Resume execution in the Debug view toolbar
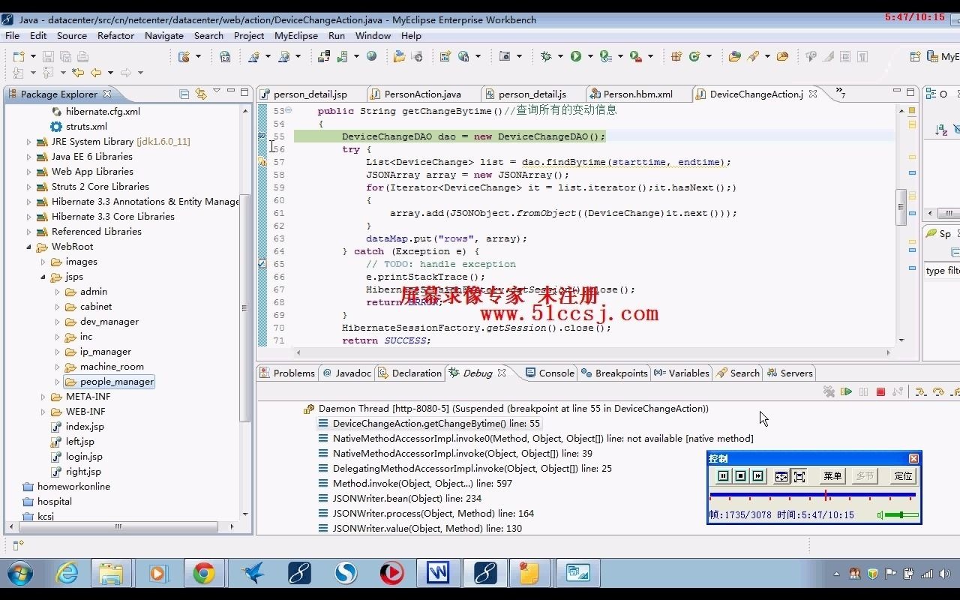This screenshot has height=600, width=960. tap(846, 391)
